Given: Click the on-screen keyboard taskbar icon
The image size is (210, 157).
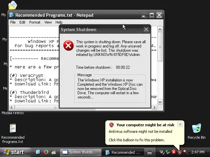Looking at the screenshot, I should (150, 152).
